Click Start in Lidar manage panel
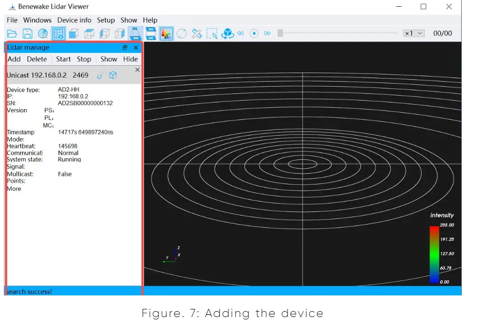Viewport: 487px width, 322px height. click(63, 59)
